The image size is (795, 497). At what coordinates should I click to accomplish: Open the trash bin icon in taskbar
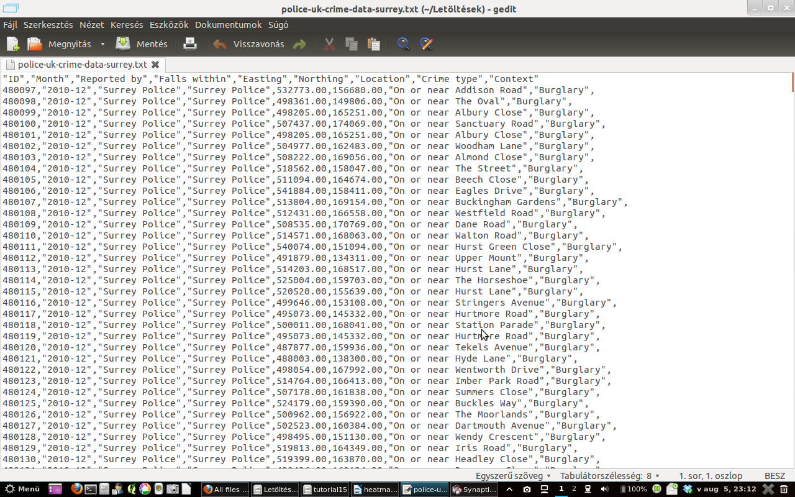point(784,489)
